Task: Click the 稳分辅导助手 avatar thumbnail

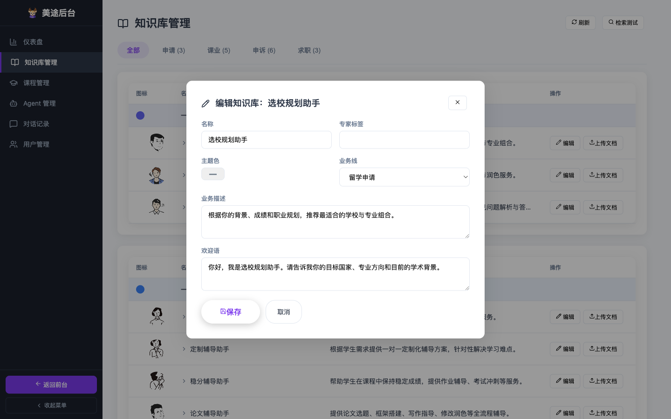Action: coord(157,381)
